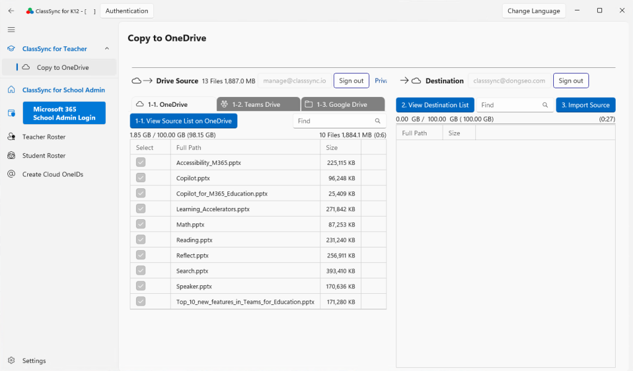Click the destination Find input field

(x=515, y=105)
